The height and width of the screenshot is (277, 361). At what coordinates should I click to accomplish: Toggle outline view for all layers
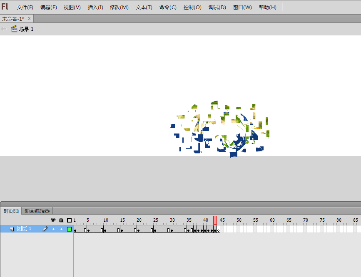point(69,220)
